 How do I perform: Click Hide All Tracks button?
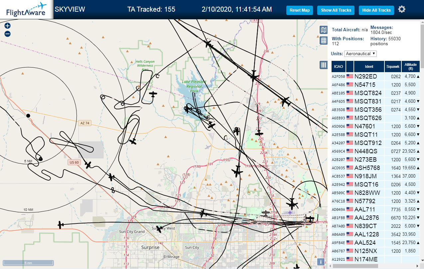tap(376, 10)
